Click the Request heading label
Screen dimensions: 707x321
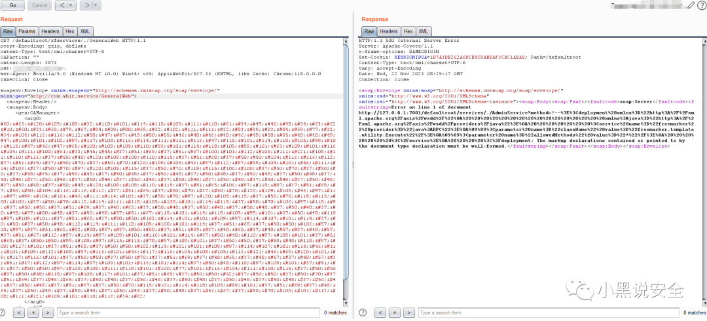(11, 20)
